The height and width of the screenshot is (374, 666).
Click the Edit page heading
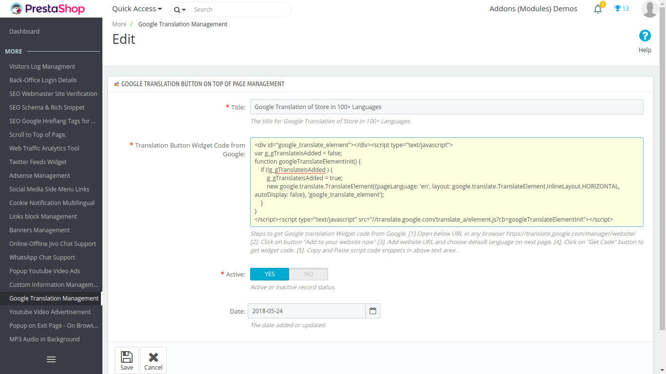[x=124, y=39]
